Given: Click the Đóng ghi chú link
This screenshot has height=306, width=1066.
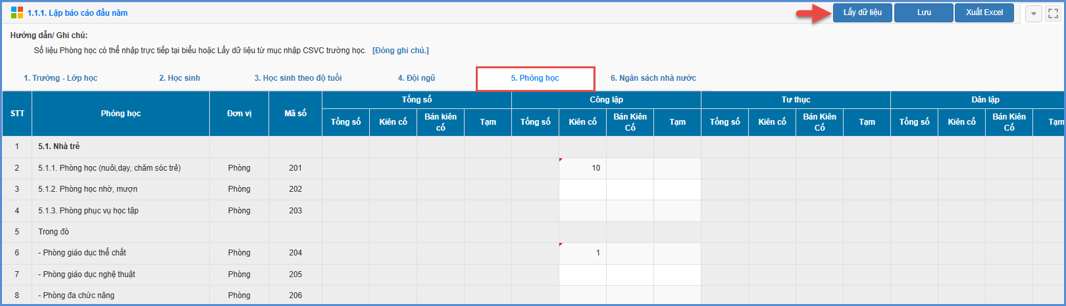Looking at the screenshot, I should click(401, 51).
